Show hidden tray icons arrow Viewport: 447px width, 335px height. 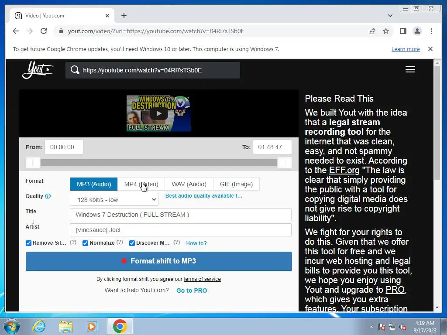371,327
